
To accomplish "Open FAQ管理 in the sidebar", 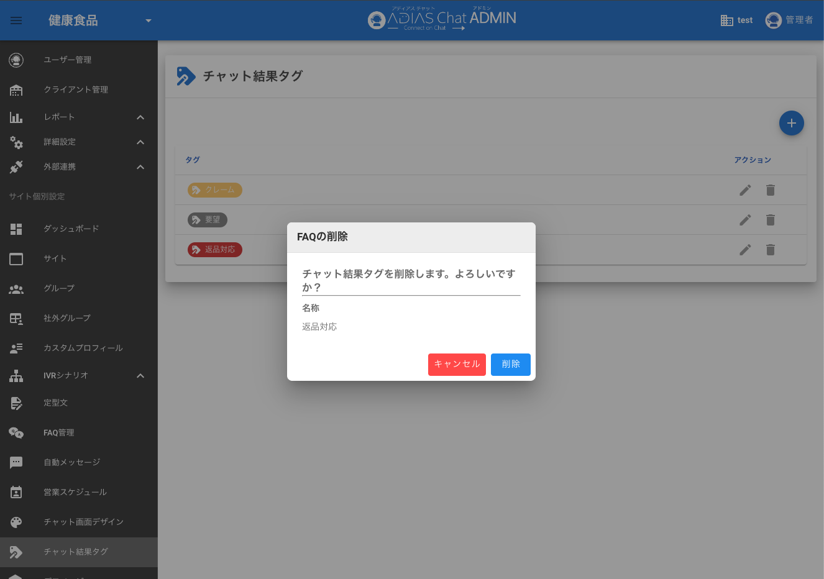I will click(58, 432).
